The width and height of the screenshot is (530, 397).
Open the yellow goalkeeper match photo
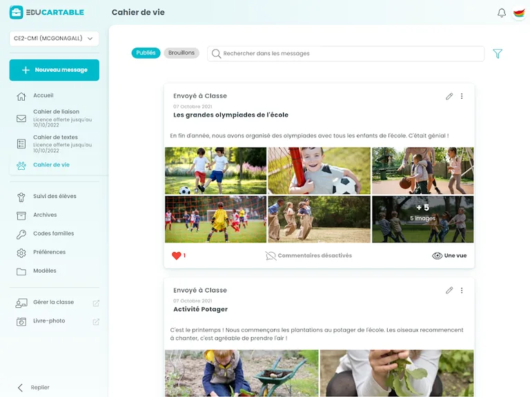[215, 219]
